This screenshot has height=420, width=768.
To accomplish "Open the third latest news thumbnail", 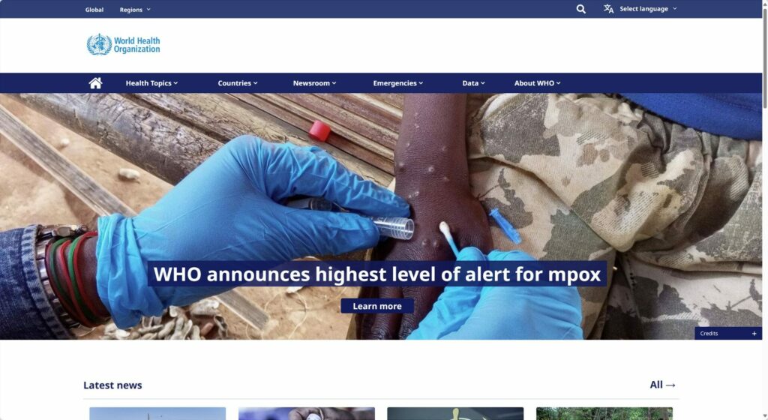I will (455, 414).
